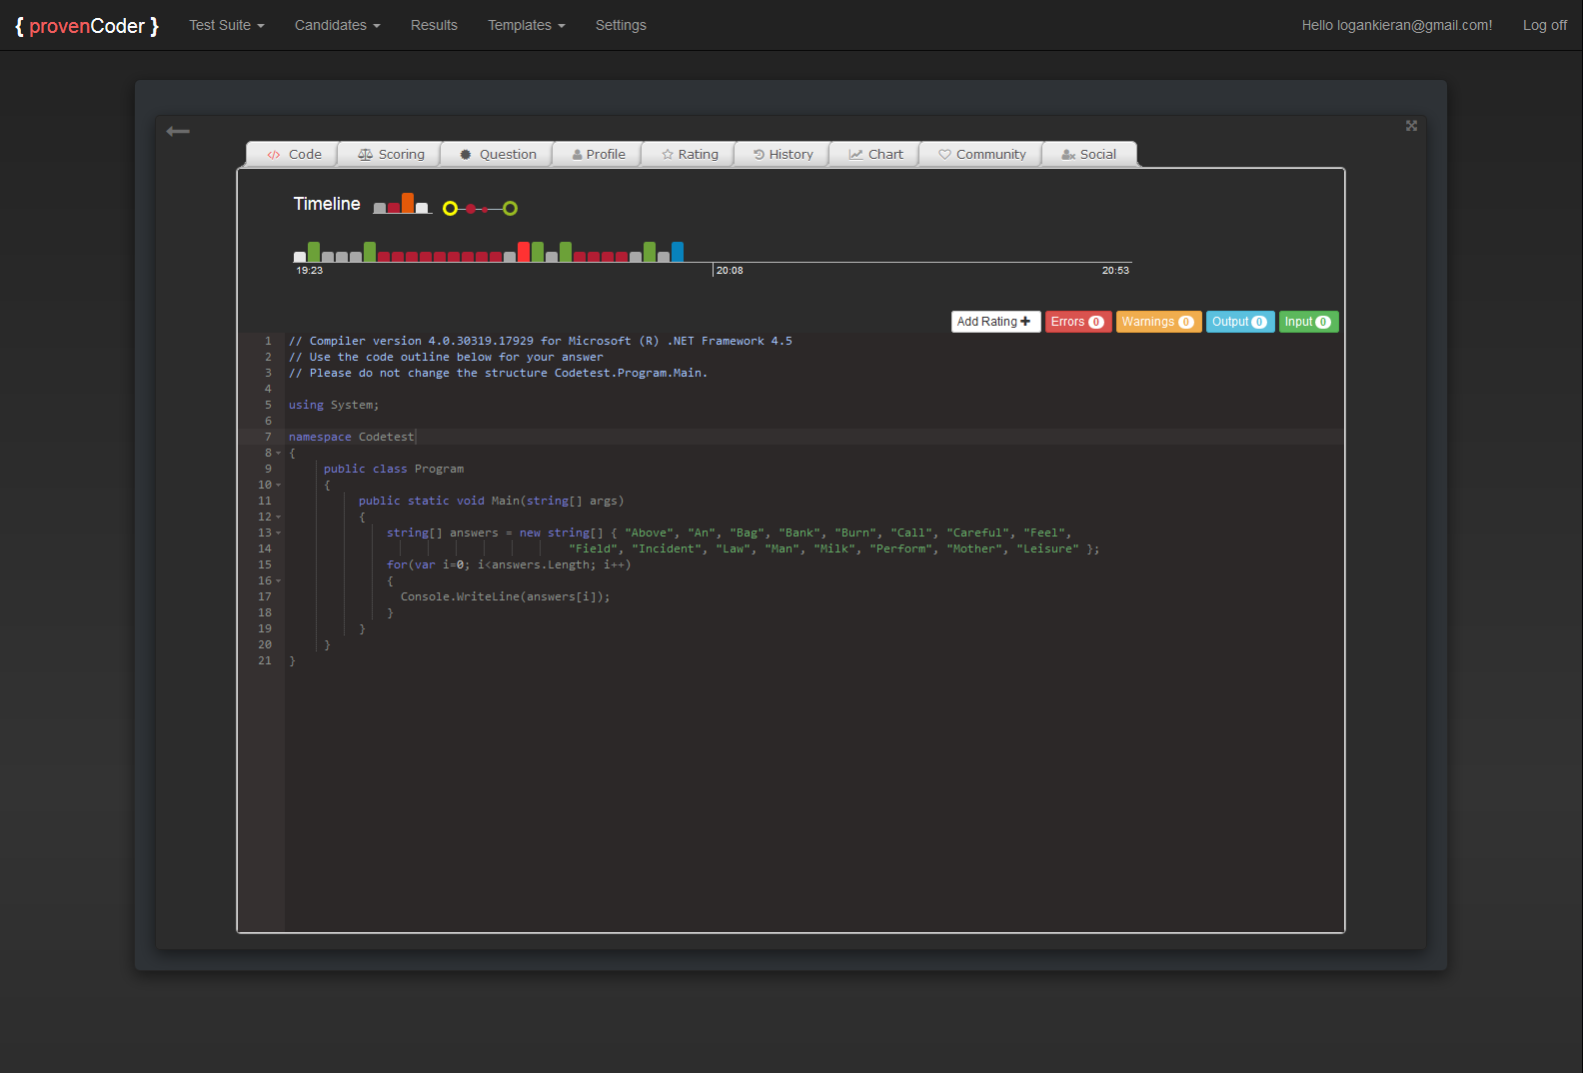The height and width of the screenshot is (1073, 1583).
Task: Select the tall bright red timeline bar
Action: (524, 252)
